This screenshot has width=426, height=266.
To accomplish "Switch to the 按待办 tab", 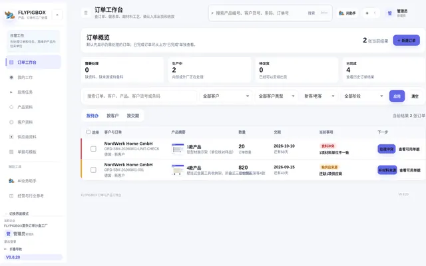I will (x=93, y=116).
